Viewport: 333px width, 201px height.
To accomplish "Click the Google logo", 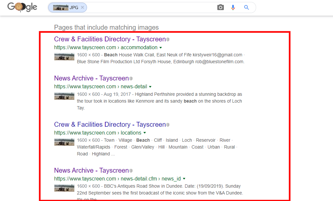I will (22, 7).
